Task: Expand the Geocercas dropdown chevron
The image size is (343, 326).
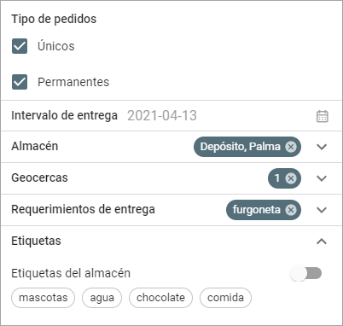Action: point(322,178)
